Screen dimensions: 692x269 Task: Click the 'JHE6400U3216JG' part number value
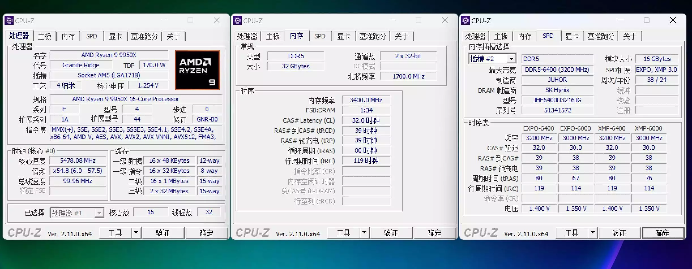(x=557, y=100)
